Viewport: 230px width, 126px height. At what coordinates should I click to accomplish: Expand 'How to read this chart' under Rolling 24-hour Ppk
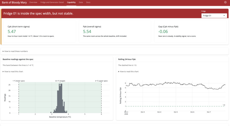[128, 71]
